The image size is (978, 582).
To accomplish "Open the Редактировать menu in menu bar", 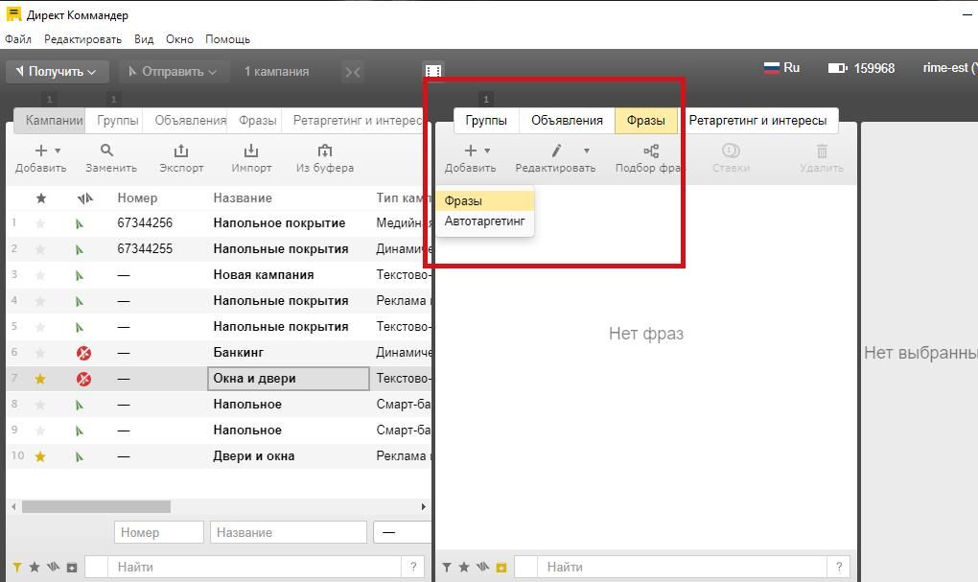I will pyautogui.click(x=82, y=39).
